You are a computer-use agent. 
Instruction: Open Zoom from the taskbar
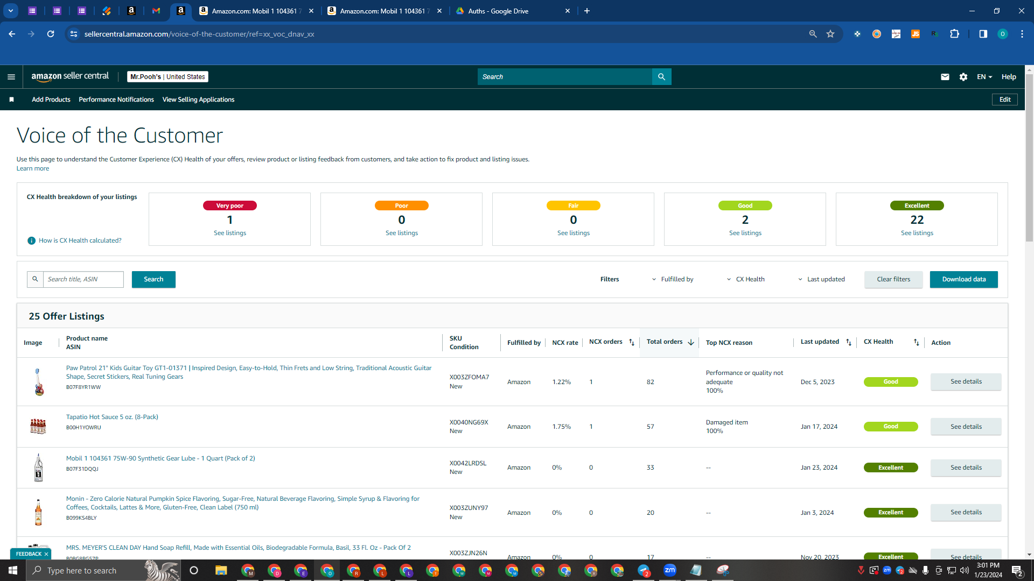click(669, 570)
